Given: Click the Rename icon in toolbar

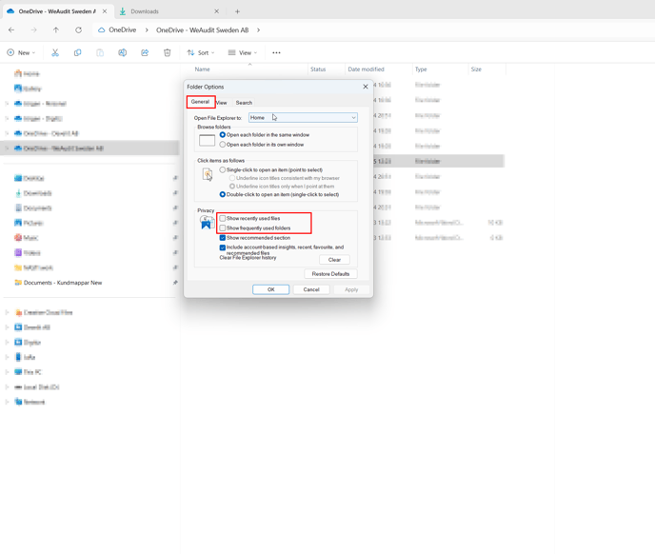Looking at the screenshot, I should tap(123, 53).
